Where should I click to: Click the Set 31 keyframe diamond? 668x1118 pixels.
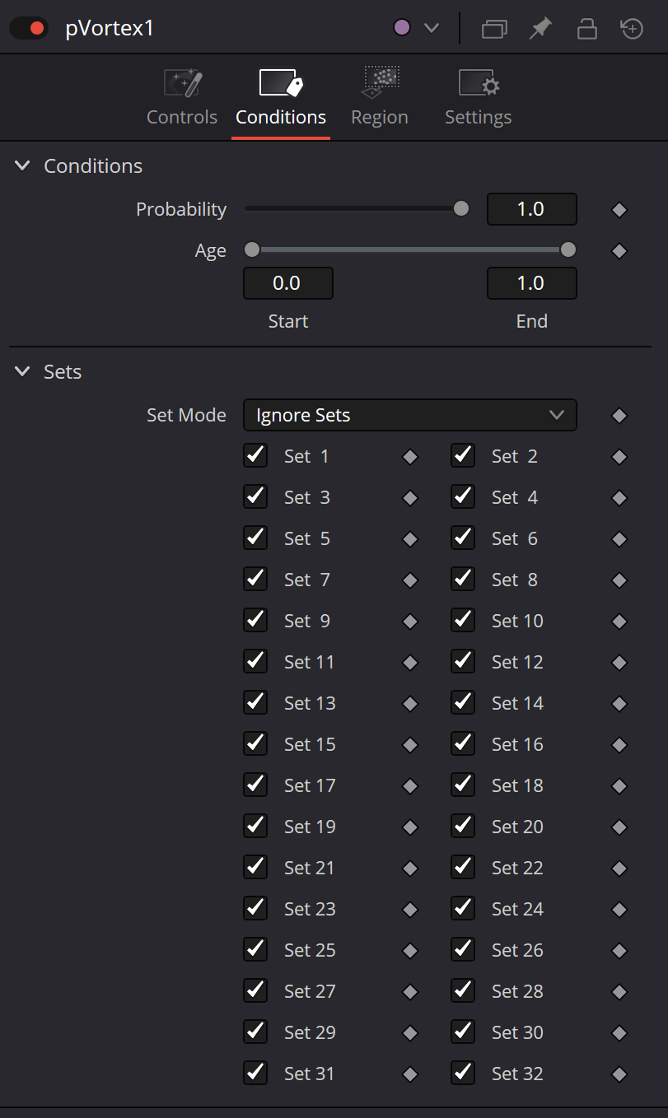pyautogui.click(x=410, y=1074)
